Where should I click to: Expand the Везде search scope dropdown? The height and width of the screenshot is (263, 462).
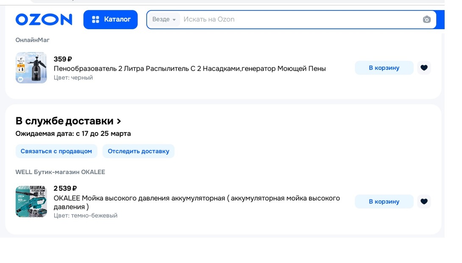coord(164,19)
